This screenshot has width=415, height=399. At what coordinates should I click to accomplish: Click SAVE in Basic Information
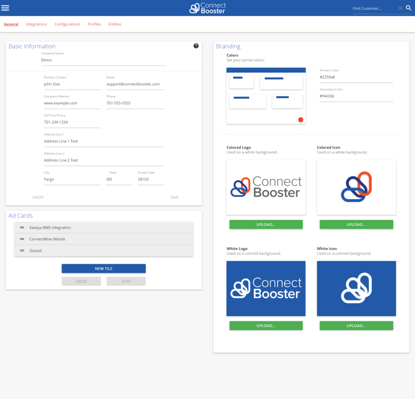[174, 197]
